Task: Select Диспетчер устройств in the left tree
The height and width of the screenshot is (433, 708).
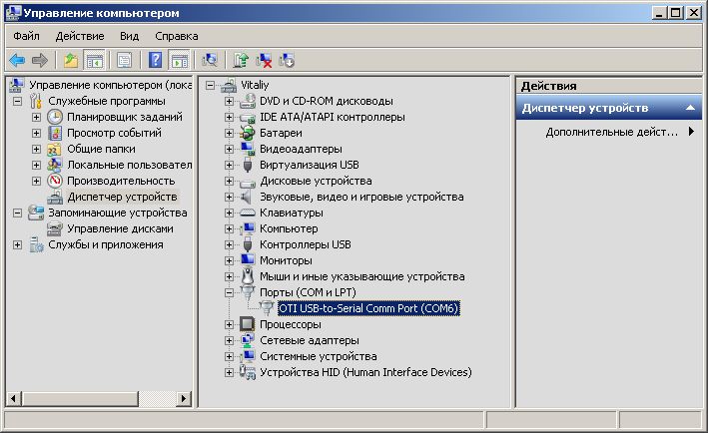Action: pyautogui.click(x=122, y=197)
